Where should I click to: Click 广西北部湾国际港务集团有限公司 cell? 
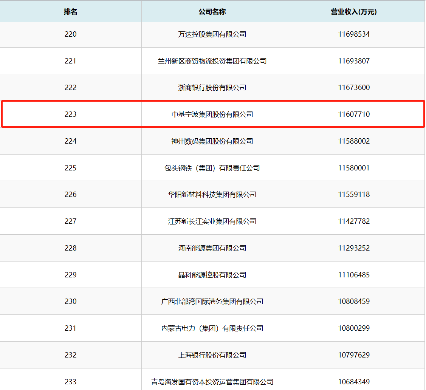[212, 302]
